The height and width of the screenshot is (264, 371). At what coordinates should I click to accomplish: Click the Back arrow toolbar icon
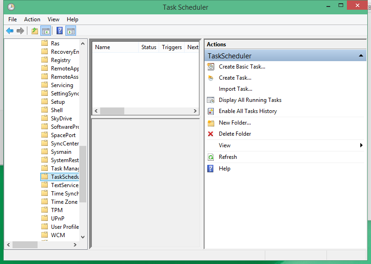point(10,31)
